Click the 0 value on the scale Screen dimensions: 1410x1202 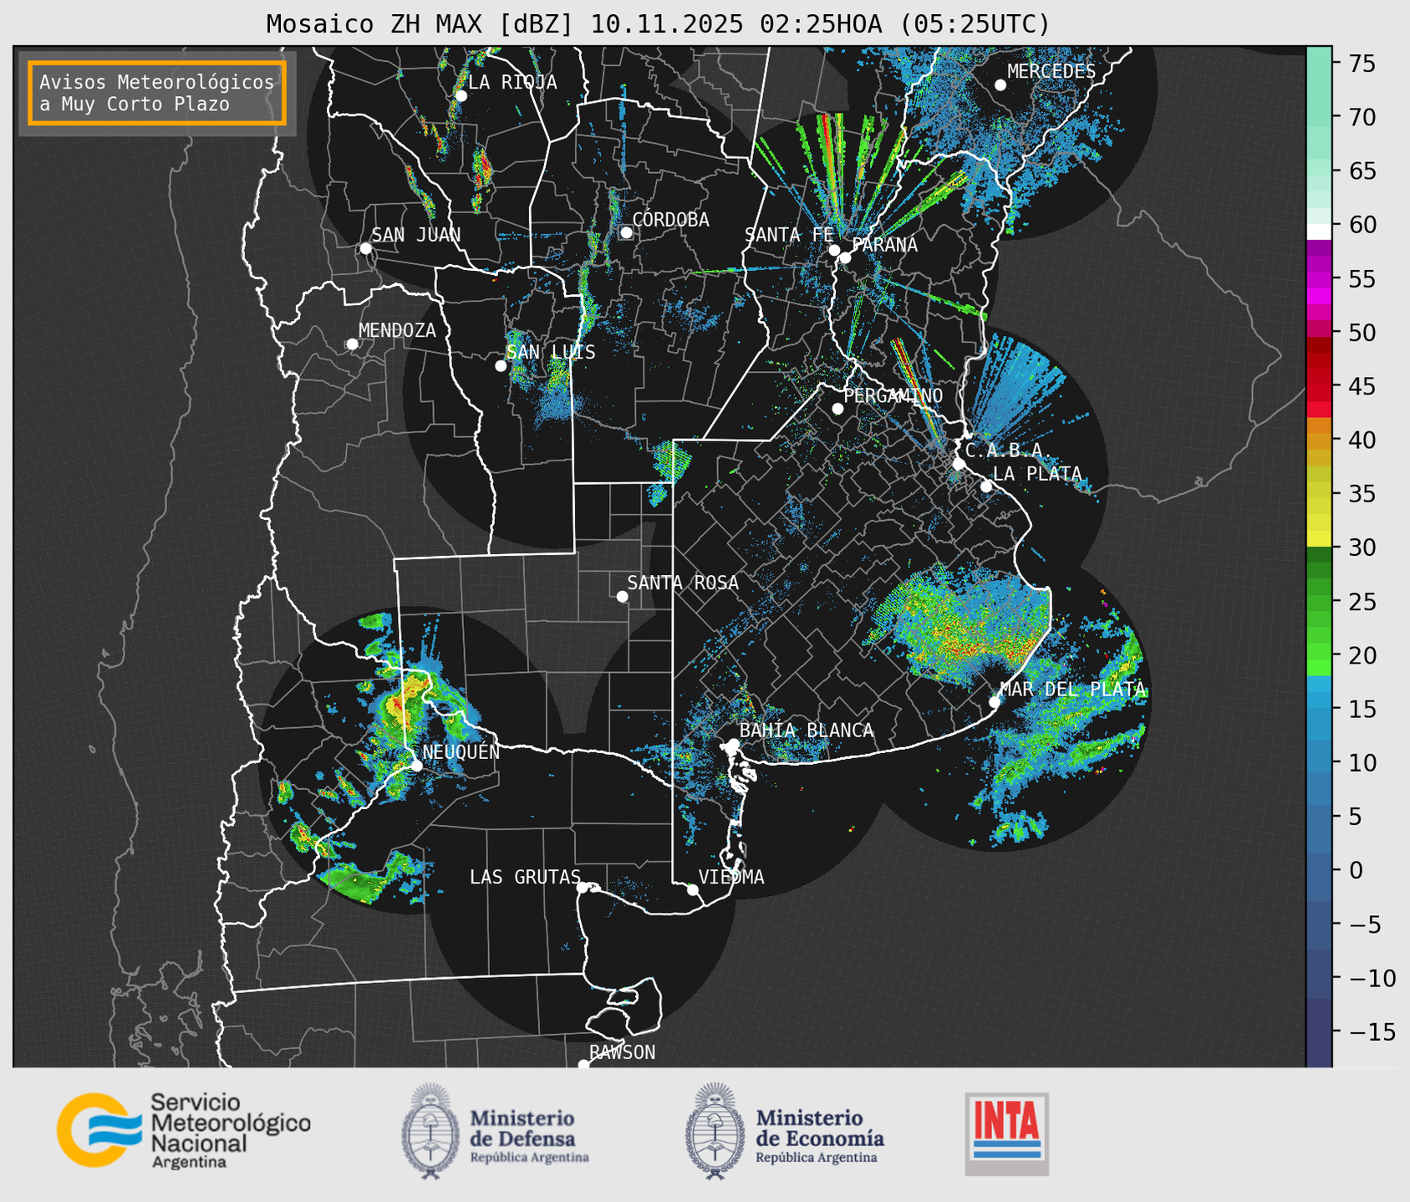[x=1354, y=870]
